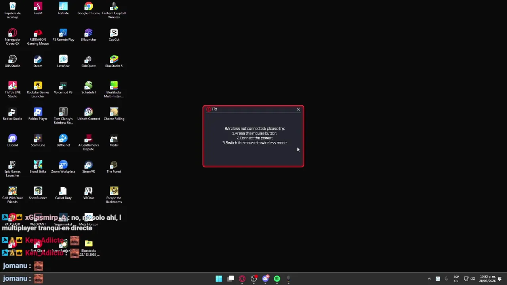Open the Steam desktop shortcut

pyautogui.click(x=38, y=61)
